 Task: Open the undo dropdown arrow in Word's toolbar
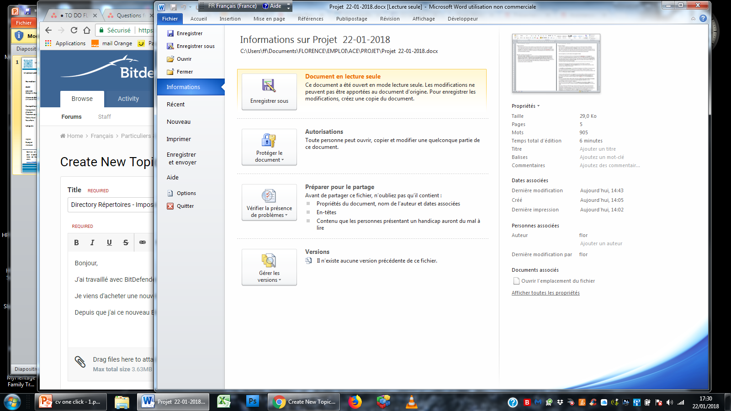[x=189, y=7]
